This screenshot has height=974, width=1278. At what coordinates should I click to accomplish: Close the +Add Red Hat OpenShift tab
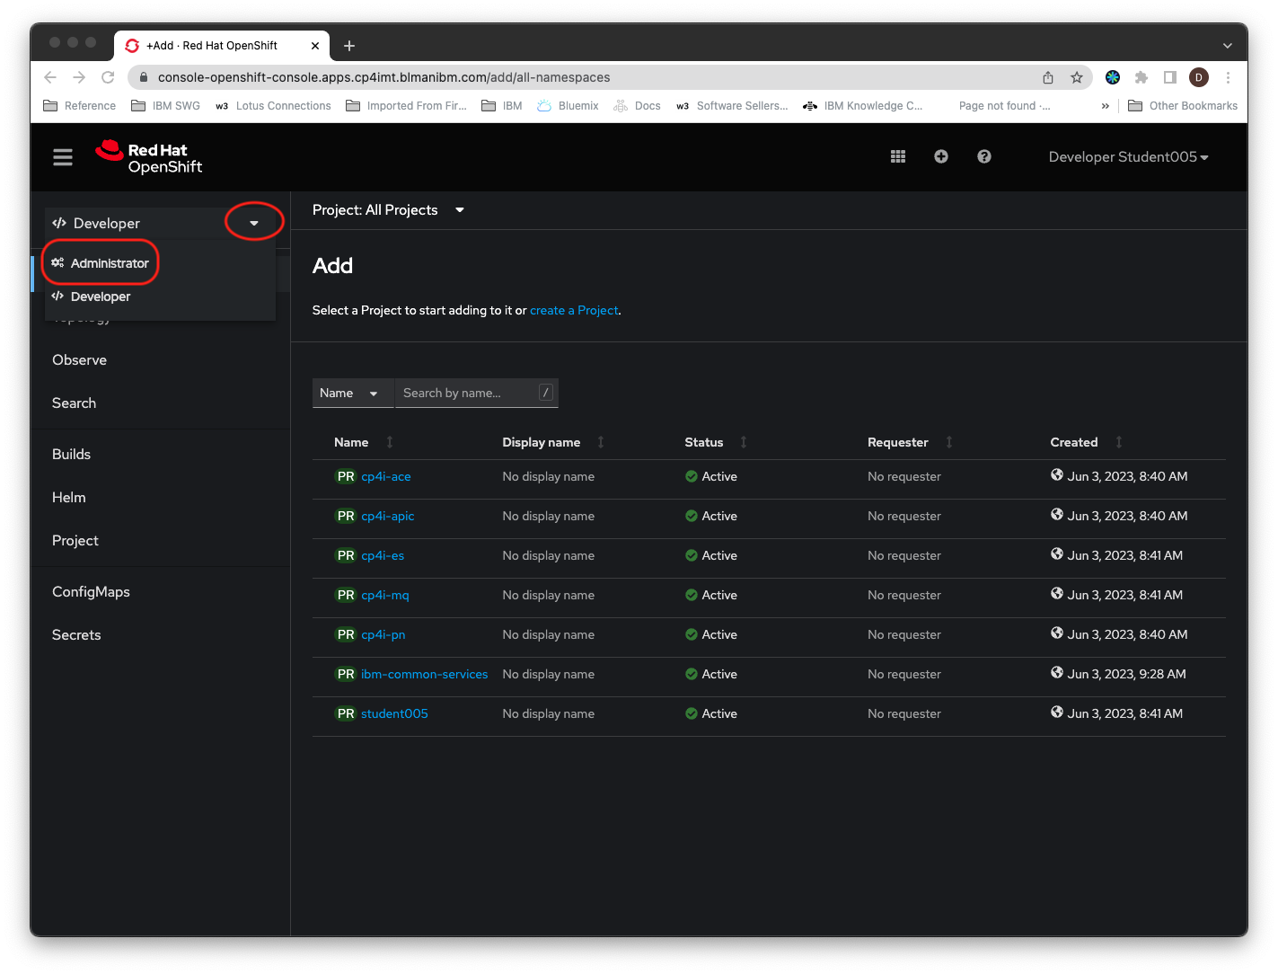(315, 46)
